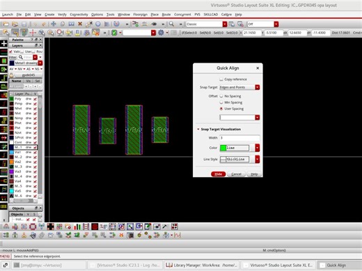Enable the Copy reference checkbox
Screen dimensions: 362x271
click(221, 79)
